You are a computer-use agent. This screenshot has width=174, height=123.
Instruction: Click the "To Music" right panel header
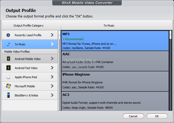(x=109, y=26)
